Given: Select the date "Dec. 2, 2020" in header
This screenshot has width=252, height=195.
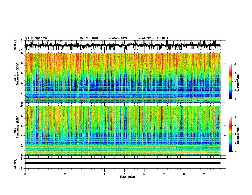Looking at the screenshot, I should (89, 38).
